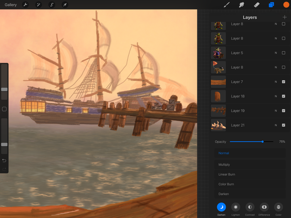Screen dimensions: 291x218
Task: Click the 'Layers' panel title
Action: tap(250, 17)
